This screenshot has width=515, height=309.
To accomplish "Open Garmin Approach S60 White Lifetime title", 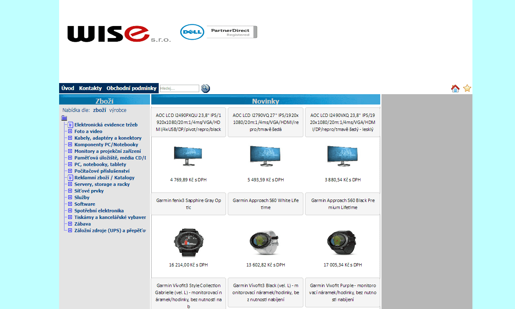I will [x=265, y=204].
